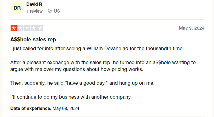Click the line starting 'After a pleasant exchange'
The image size is (214, 117).
tap(103, 62)
